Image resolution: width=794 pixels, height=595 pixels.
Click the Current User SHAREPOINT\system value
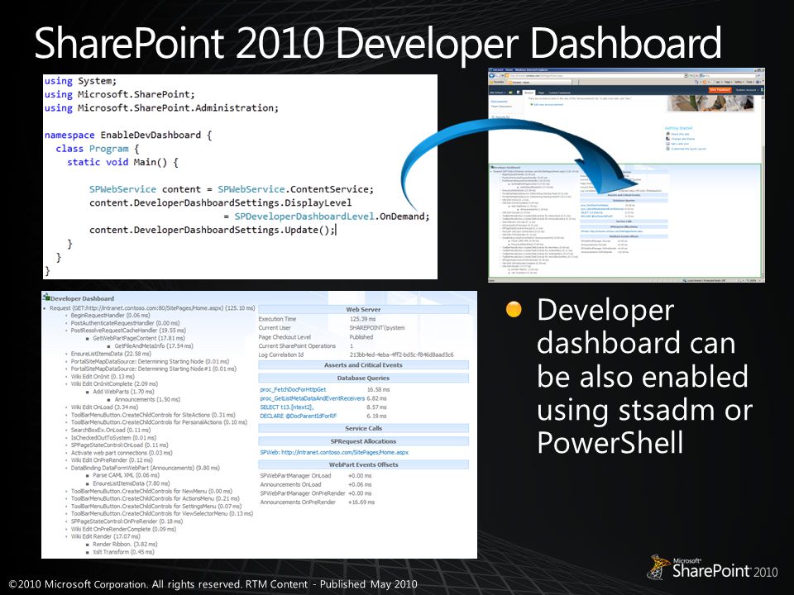point(377,328)
